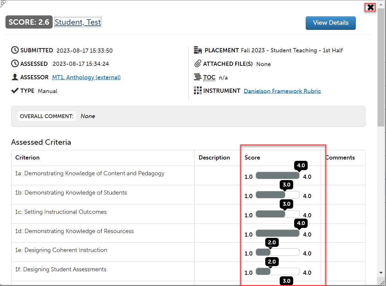Image resolution: width=386 pixels, height=286 pixels.
Task: Click the clock icon beside SUBMITTED
Action: 15,50
